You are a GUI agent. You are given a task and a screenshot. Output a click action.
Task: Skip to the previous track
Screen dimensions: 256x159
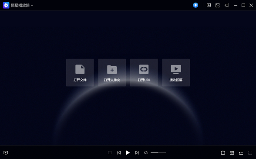[119, 153]
